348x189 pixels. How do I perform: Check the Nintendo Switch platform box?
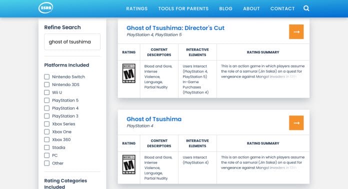click(x=47, y=77)
